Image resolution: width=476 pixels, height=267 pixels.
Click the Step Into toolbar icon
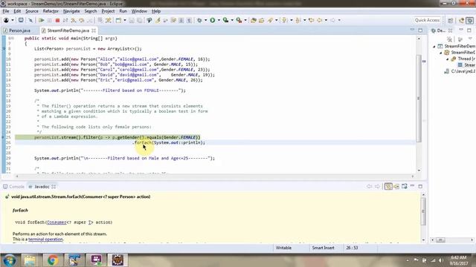(x=74, y=20)
